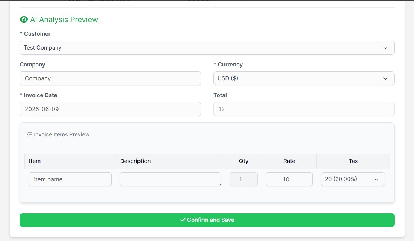The height and width of the screenshot is (241, 414).
Task: Open the Tax dropdown showing 20 (20.00%)
Action: coord(353,179)
